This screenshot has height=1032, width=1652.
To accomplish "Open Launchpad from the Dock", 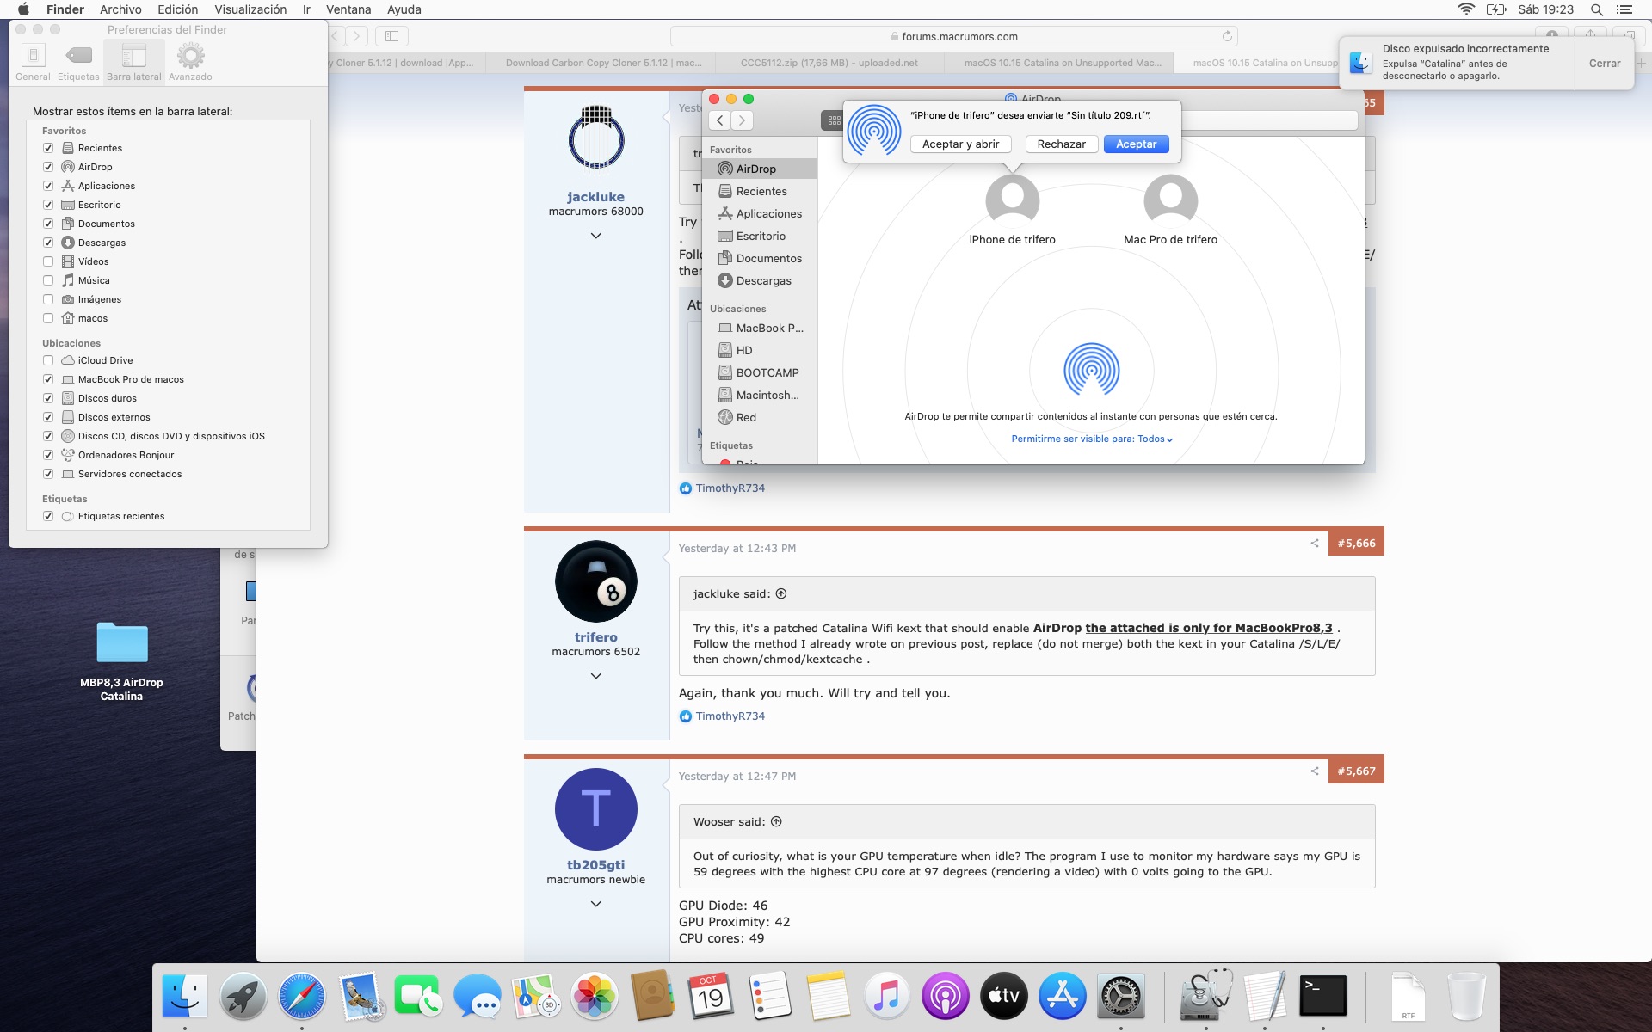I will pyautogui.click(x=243, y=997).
